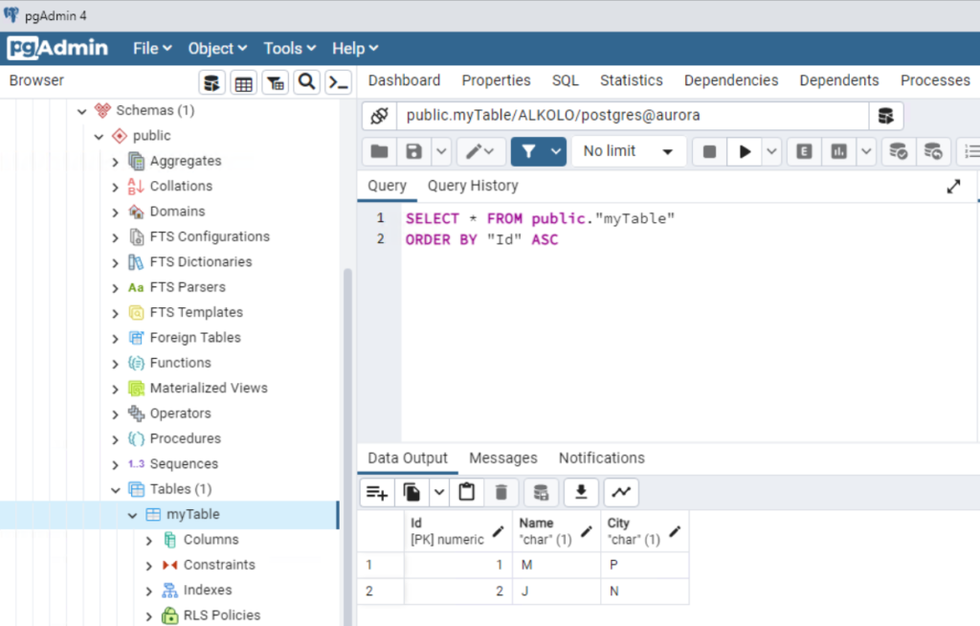The image size is (980, 626).
Task: Select the Materialized Views tree item
Action: tap(209, 389)
